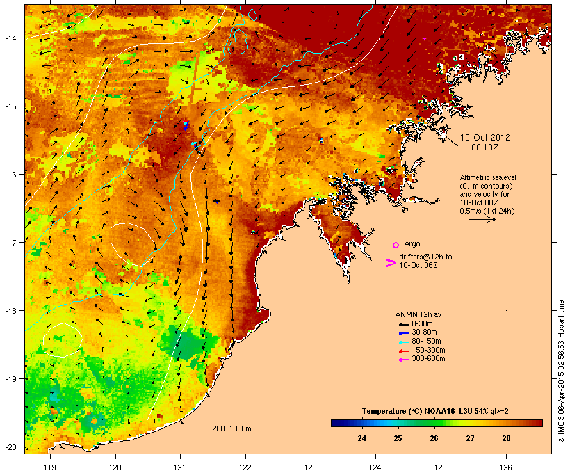Click the '0.5m/s (1kt 24h)' text
570x473 pixels.
coord(487,211)
